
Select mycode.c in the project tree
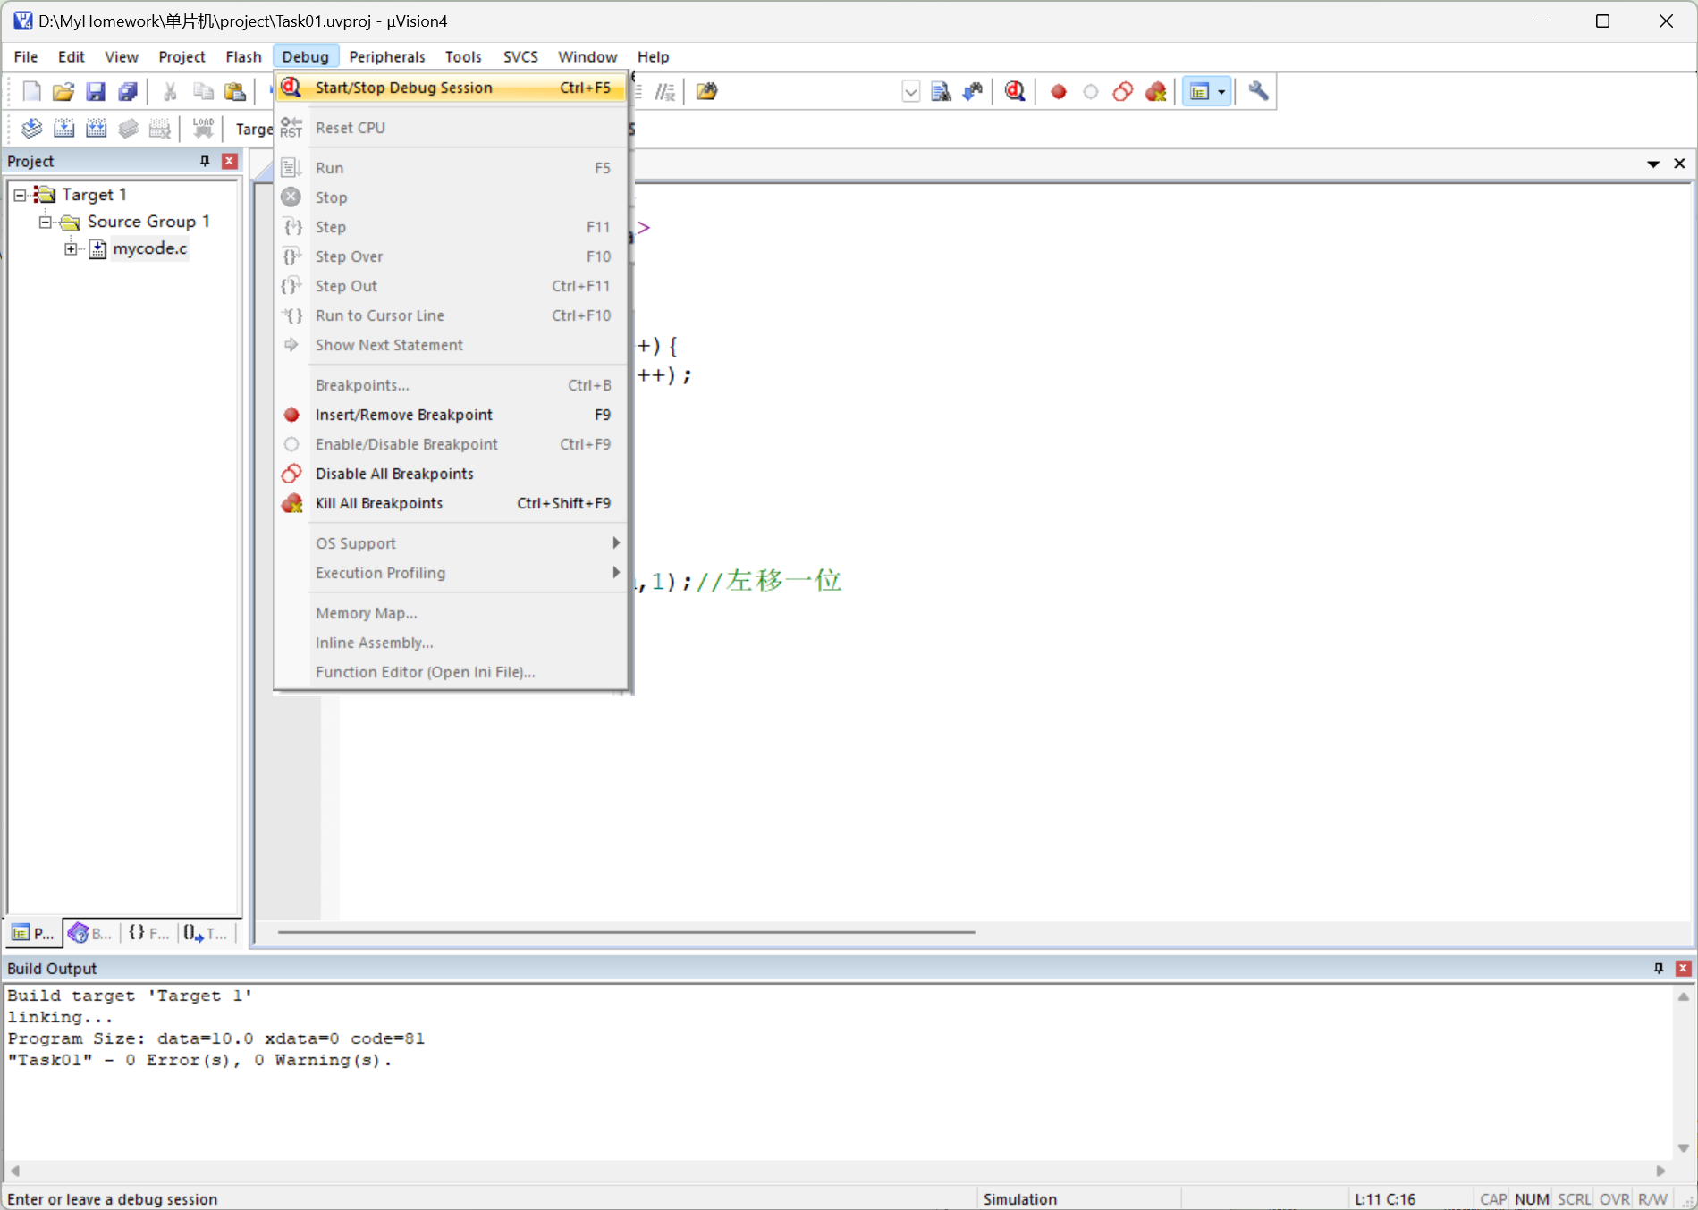click(x=149, y=248)
